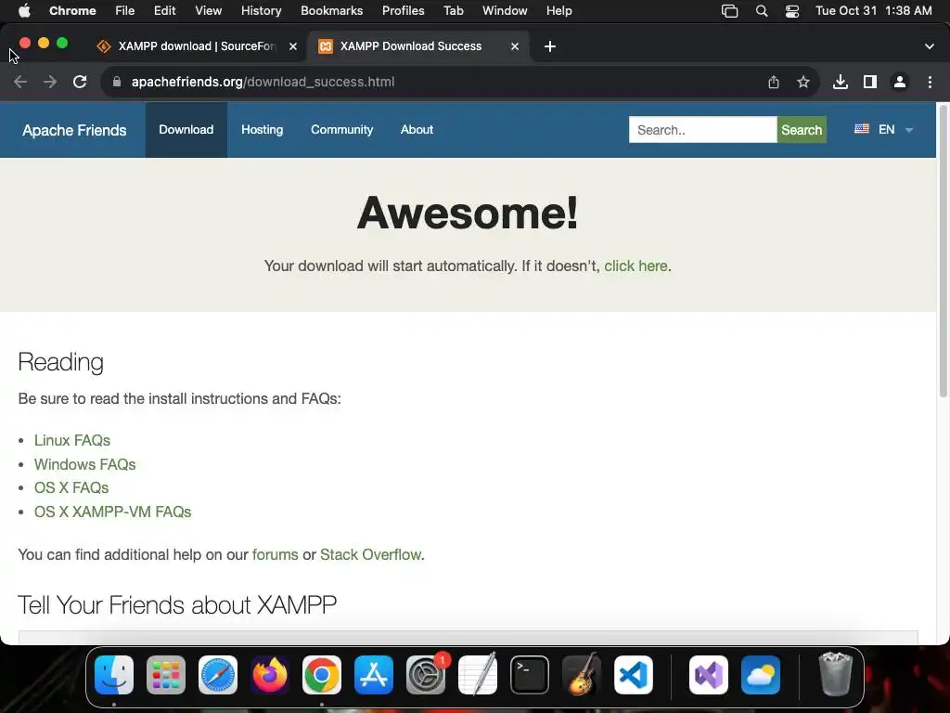Open the OS X XAMPP-VM FAQs link
The image size is (950, 713).
[x=112, y=512]
